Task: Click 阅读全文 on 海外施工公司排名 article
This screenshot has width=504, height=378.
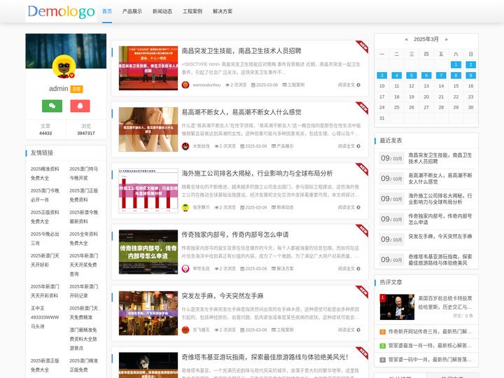Action: (x=349, y=207)
